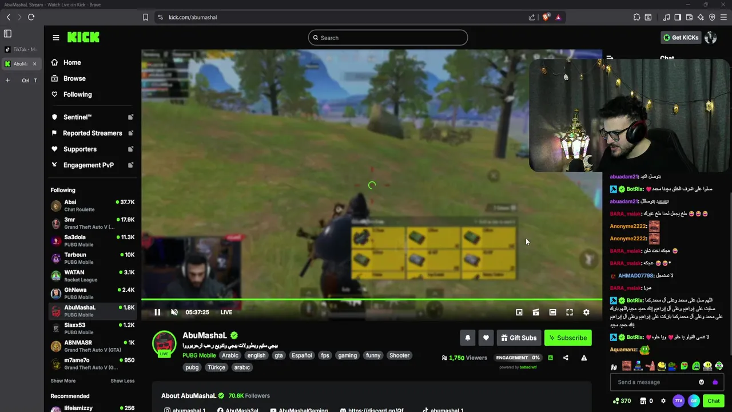The image size is (732, 412).
Task: Toggle theater mode on the player
Action: pos(552,312)
